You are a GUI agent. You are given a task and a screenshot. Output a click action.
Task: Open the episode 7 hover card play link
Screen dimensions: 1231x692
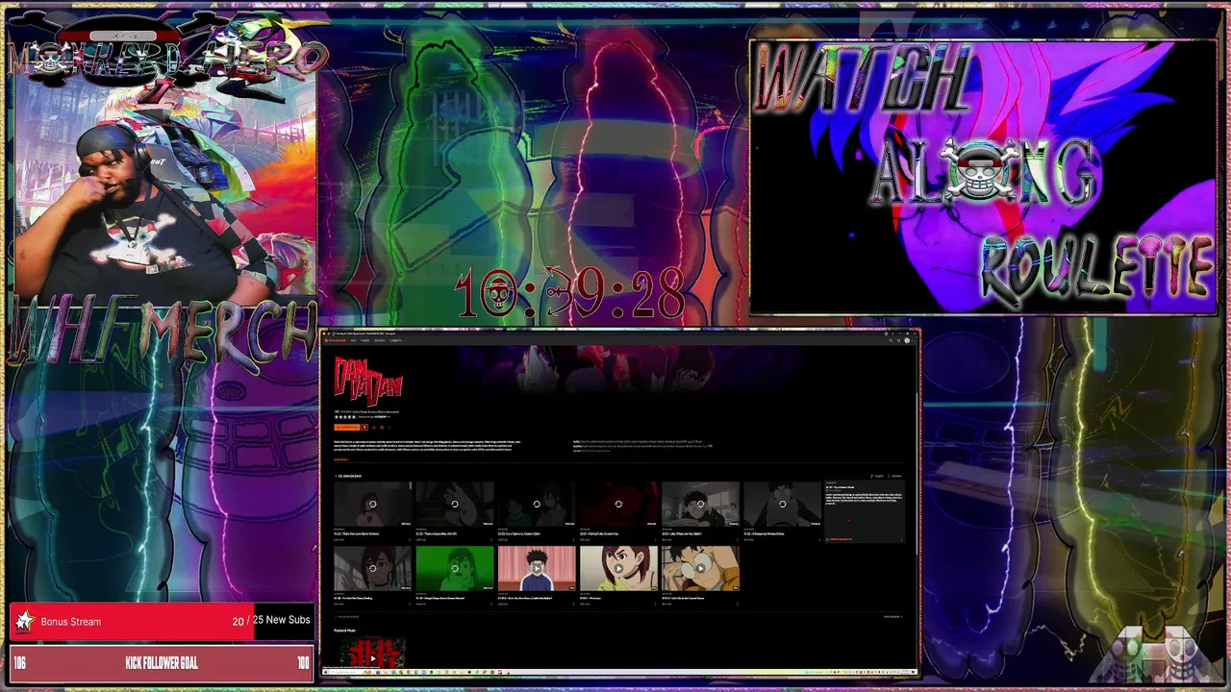(x=839, y=539)
